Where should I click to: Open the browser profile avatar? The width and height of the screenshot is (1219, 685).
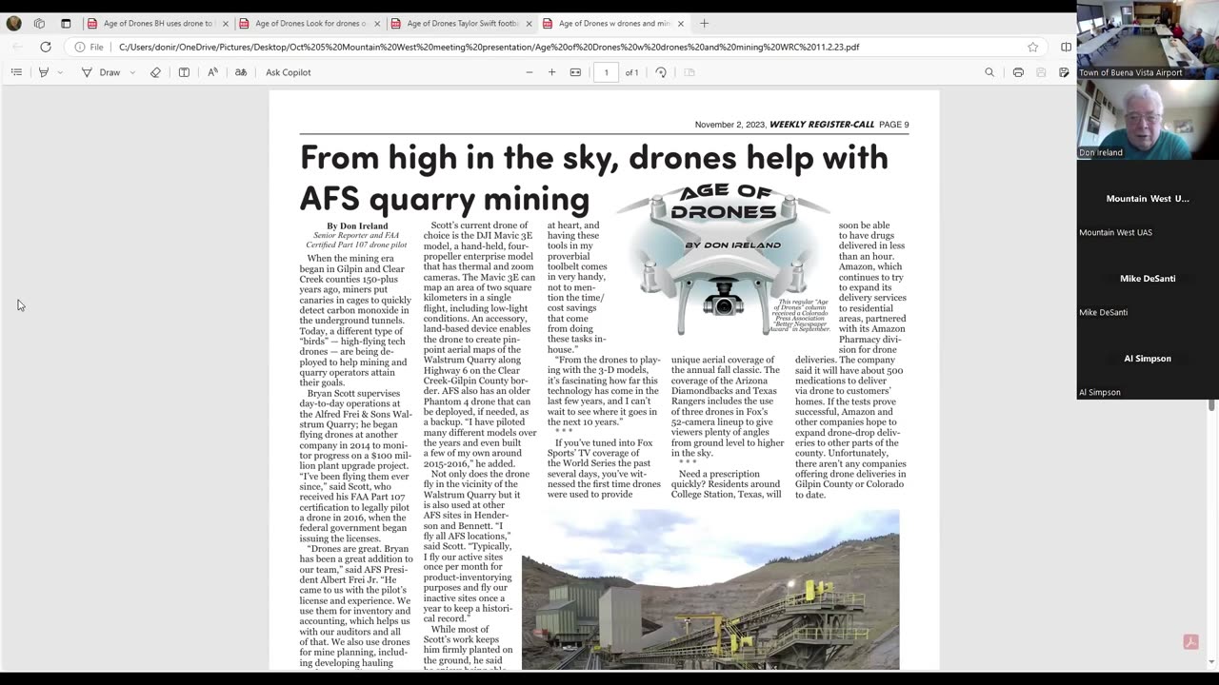pos(13,24)
